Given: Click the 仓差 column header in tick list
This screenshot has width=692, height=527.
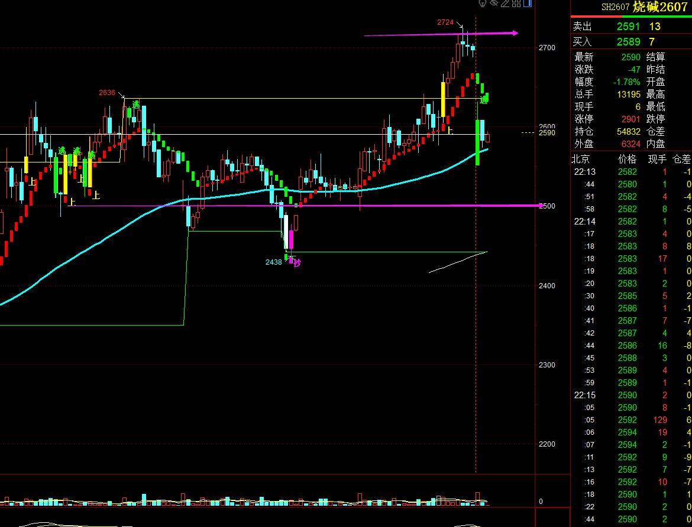Looking at the screenshot, I should [681, 159].
